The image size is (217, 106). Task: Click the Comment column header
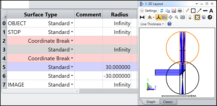click(89, 15)
